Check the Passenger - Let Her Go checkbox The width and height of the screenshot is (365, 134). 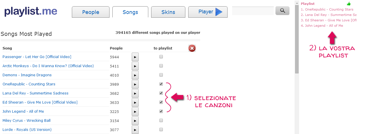(x=161, y=57)
